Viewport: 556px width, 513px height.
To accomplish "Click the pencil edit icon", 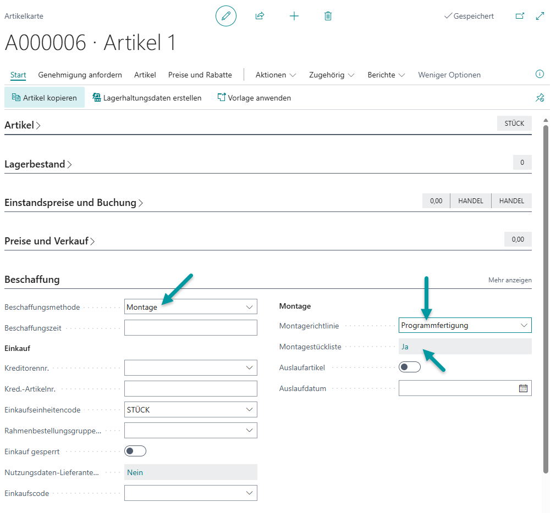I will tap(225, 16).
